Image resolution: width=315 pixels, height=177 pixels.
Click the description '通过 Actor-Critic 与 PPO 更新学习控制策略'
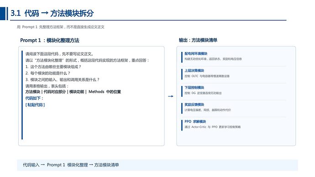(x=213, y=127)
